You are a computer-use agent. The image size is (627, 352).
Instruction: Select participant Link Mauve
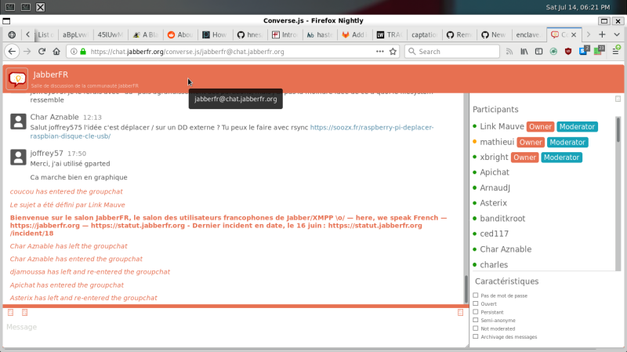[502, 126]
